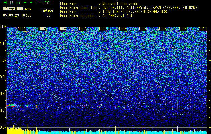Click observer name Masayuki Kobayashi
Screen dimensions: 211x134
click(x=120, y=4)
